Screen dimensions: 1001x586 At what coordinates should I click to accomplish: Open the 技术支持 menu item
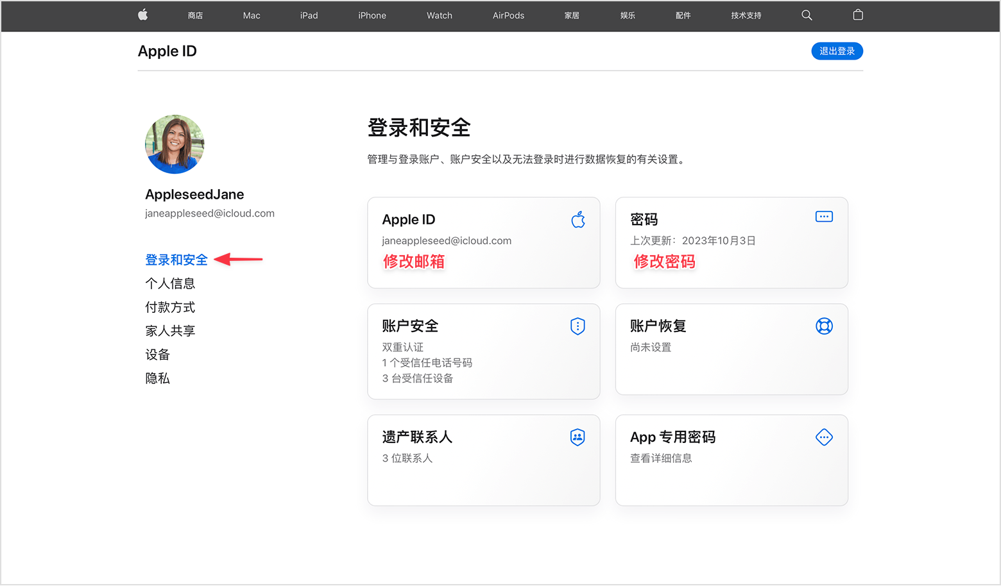coord(746,15)
